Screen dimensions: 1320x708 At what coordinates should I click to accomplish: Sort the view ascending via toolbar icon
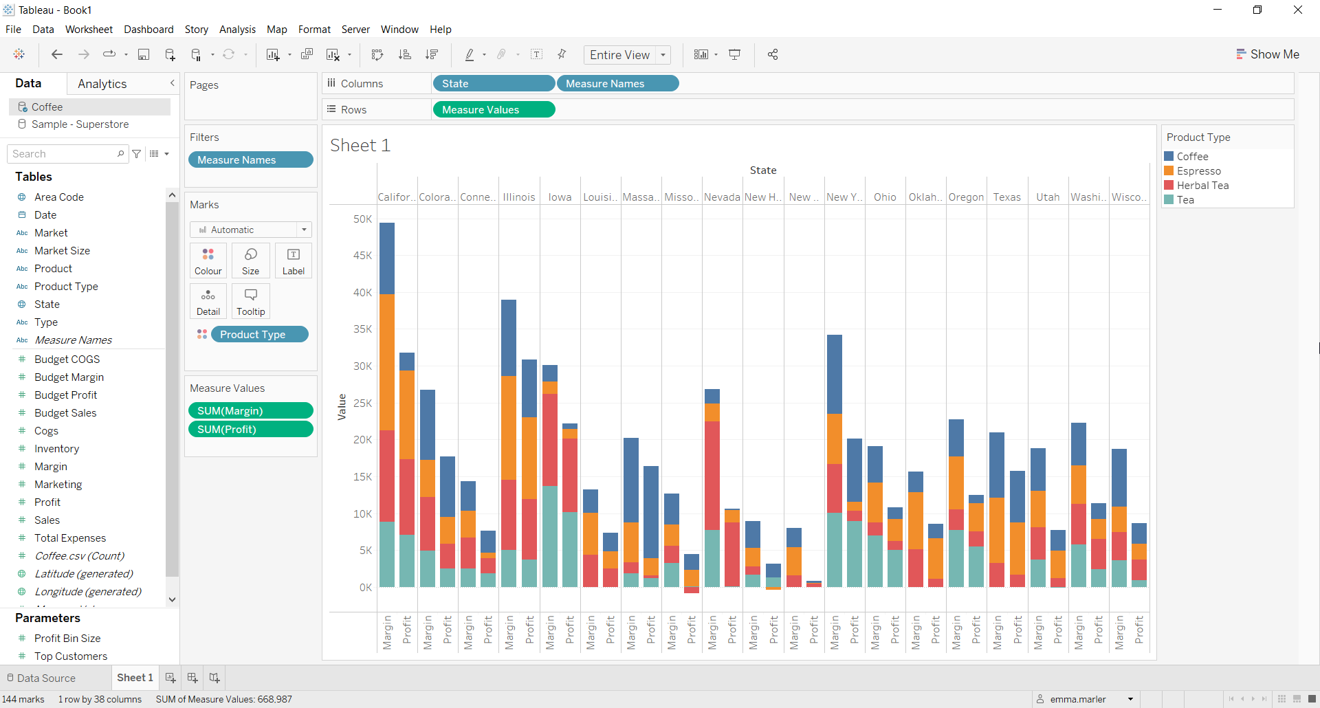(x=406, y=54)
